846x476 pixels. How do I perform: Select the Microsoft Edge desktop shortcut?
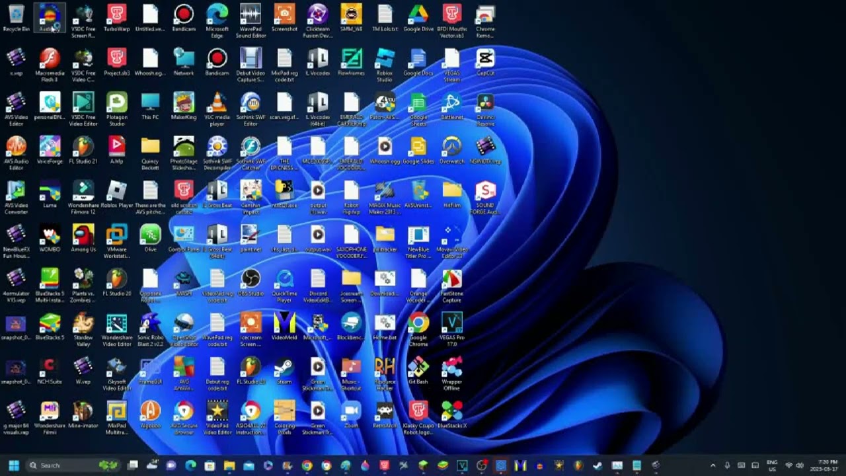click(217, 21)
